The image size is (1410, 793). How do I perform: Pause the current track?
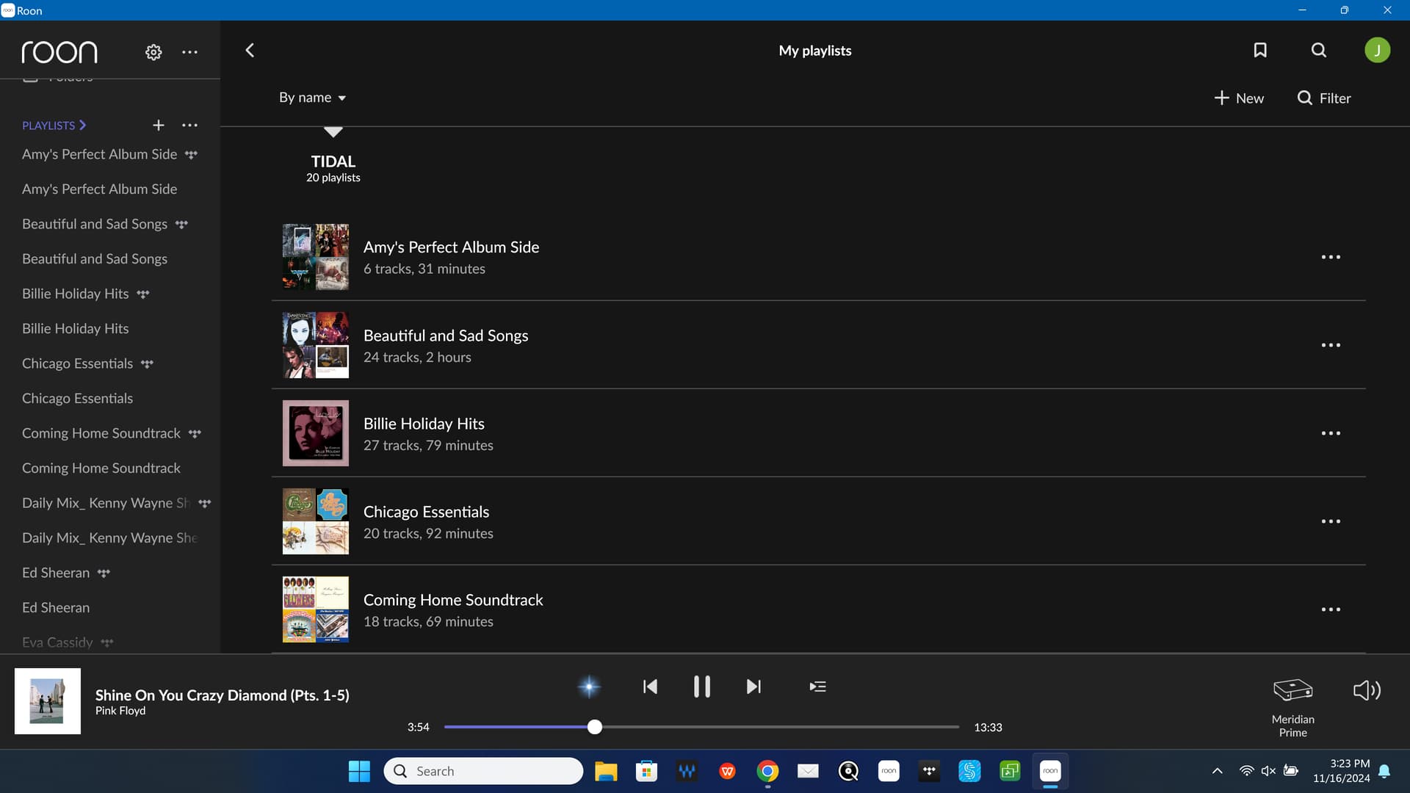click(x=701, y=687)
